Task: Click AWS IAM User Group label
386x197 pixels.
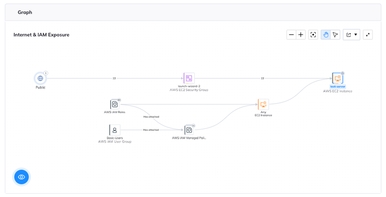Action: [115, 141]
